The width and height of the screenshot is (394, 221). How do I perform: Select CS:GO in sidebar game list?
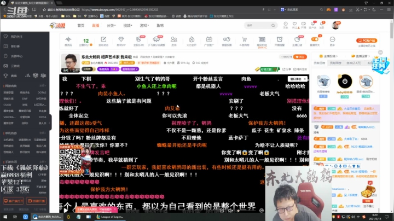pyautogui.click(x=7, y=104)
